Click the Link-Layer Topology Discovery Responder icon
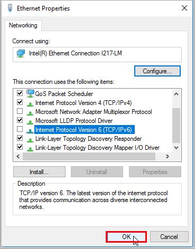 click(30, 140)
